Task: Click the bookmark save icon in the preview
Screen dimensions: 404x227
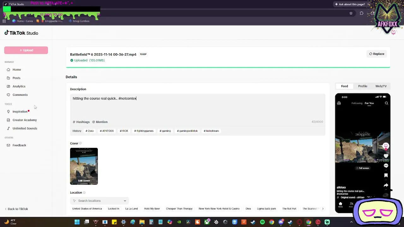Action: (x=386, y=175)
